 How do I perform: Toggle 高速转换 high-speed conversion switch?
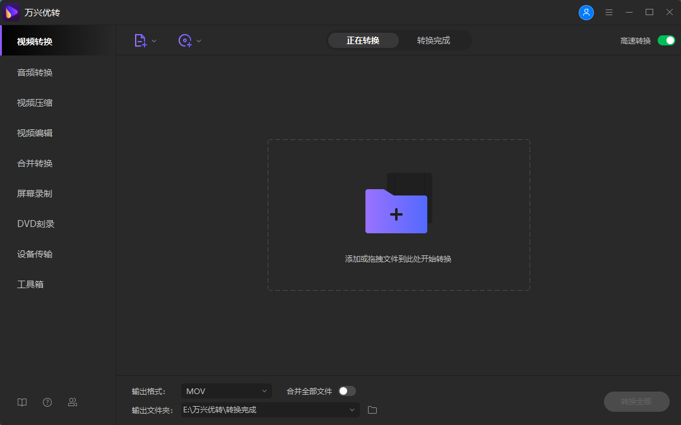coord(666,40)
